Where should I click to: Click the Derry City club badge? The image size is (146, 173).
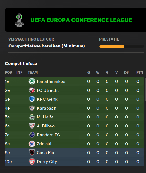pos(32,162)
